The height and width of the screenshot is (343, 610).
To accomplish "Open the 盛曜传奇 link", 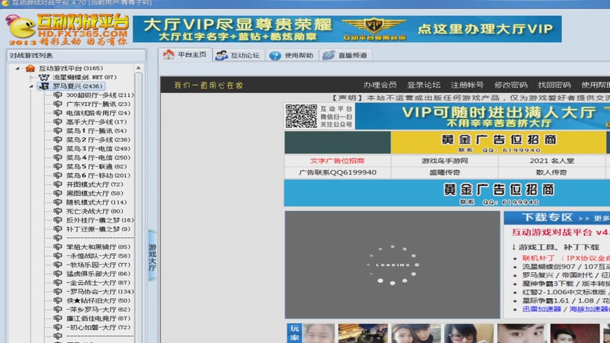I will point(445,172).
